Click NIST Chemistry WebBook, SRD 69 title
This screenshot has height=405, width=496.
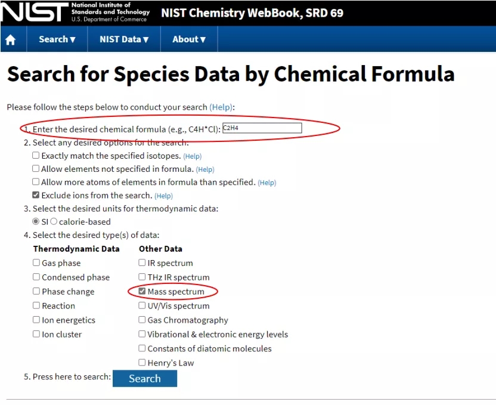pyautogui.click(x=252, y=13)
